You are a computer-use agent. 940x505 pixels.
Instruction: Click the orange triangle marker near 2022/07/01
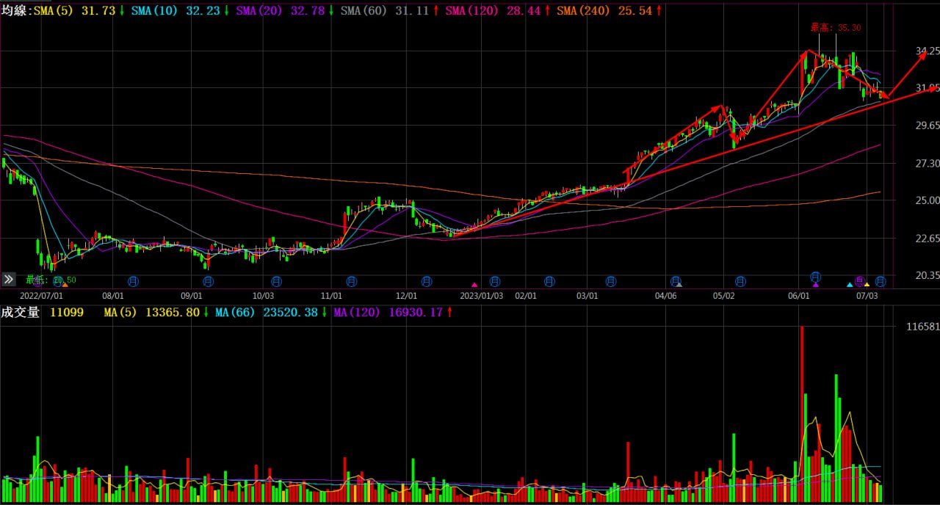coord(65,284)
